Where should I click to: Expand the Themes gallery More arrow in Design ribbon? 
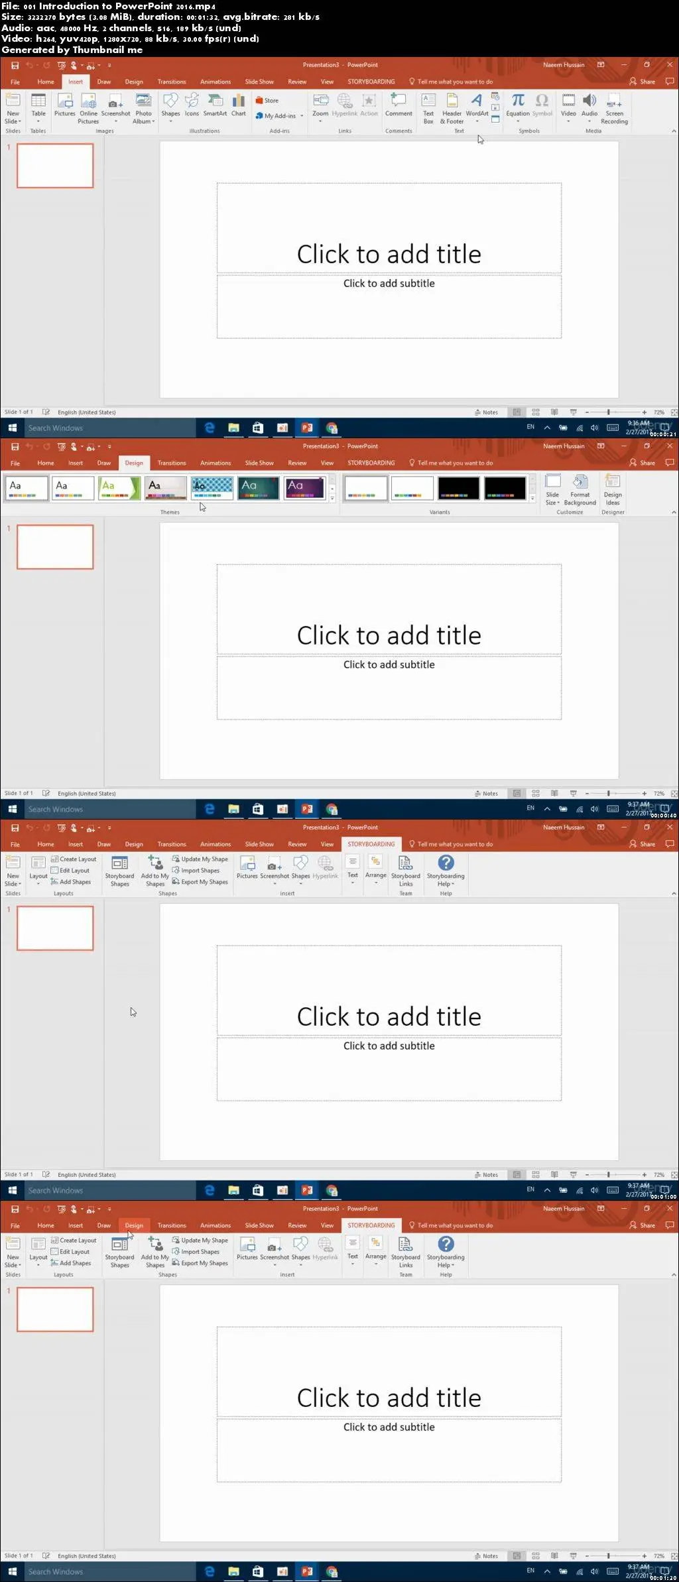coord(332,499)
